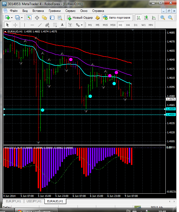This screenshot has width=179, height=212.
Task: Select the horizontal line drawing tool
Action: click(32, 25)
